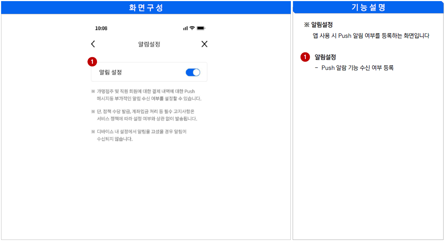Tap the battery status icon
Screen dimensions: 445x241
click(x=201, y=28)
